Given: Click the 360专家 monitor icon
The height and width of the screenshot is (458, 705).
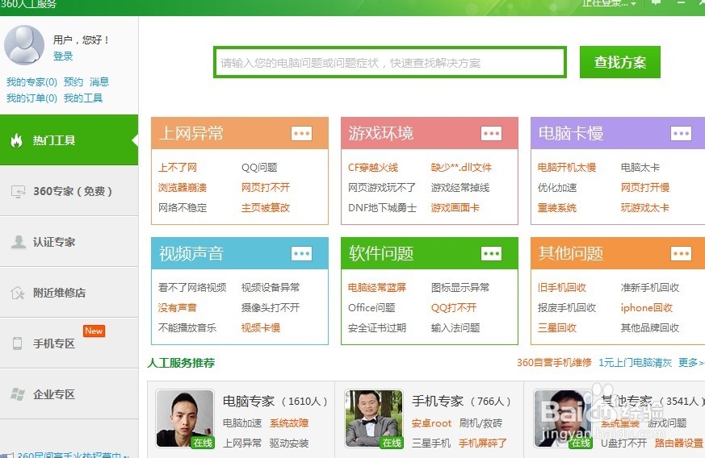Looking at the screenshot, I should (18, 192).
